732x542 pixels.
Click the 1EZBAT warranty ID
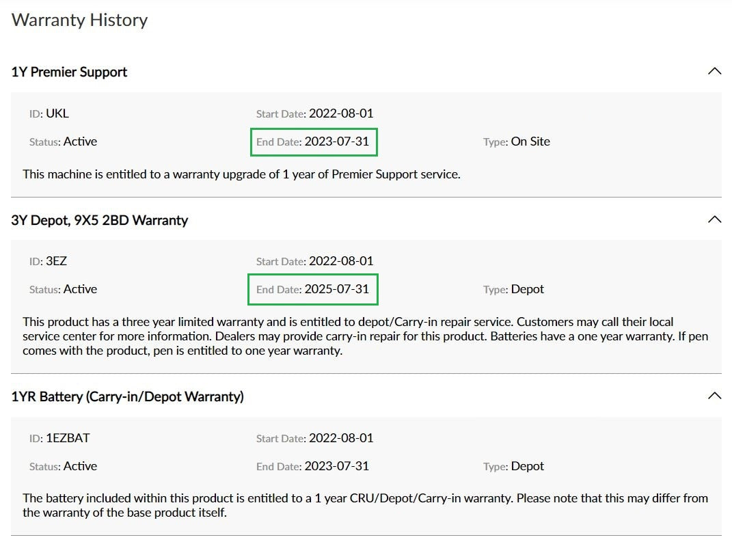pos(68,438)
